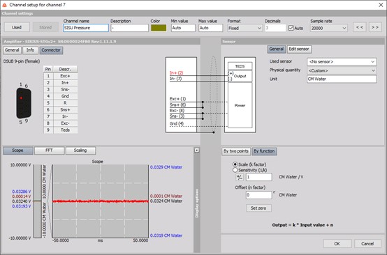Viewport: 387px width, 255px height.
Task: Click the +/- sign toggle icon
Action: 240,177
